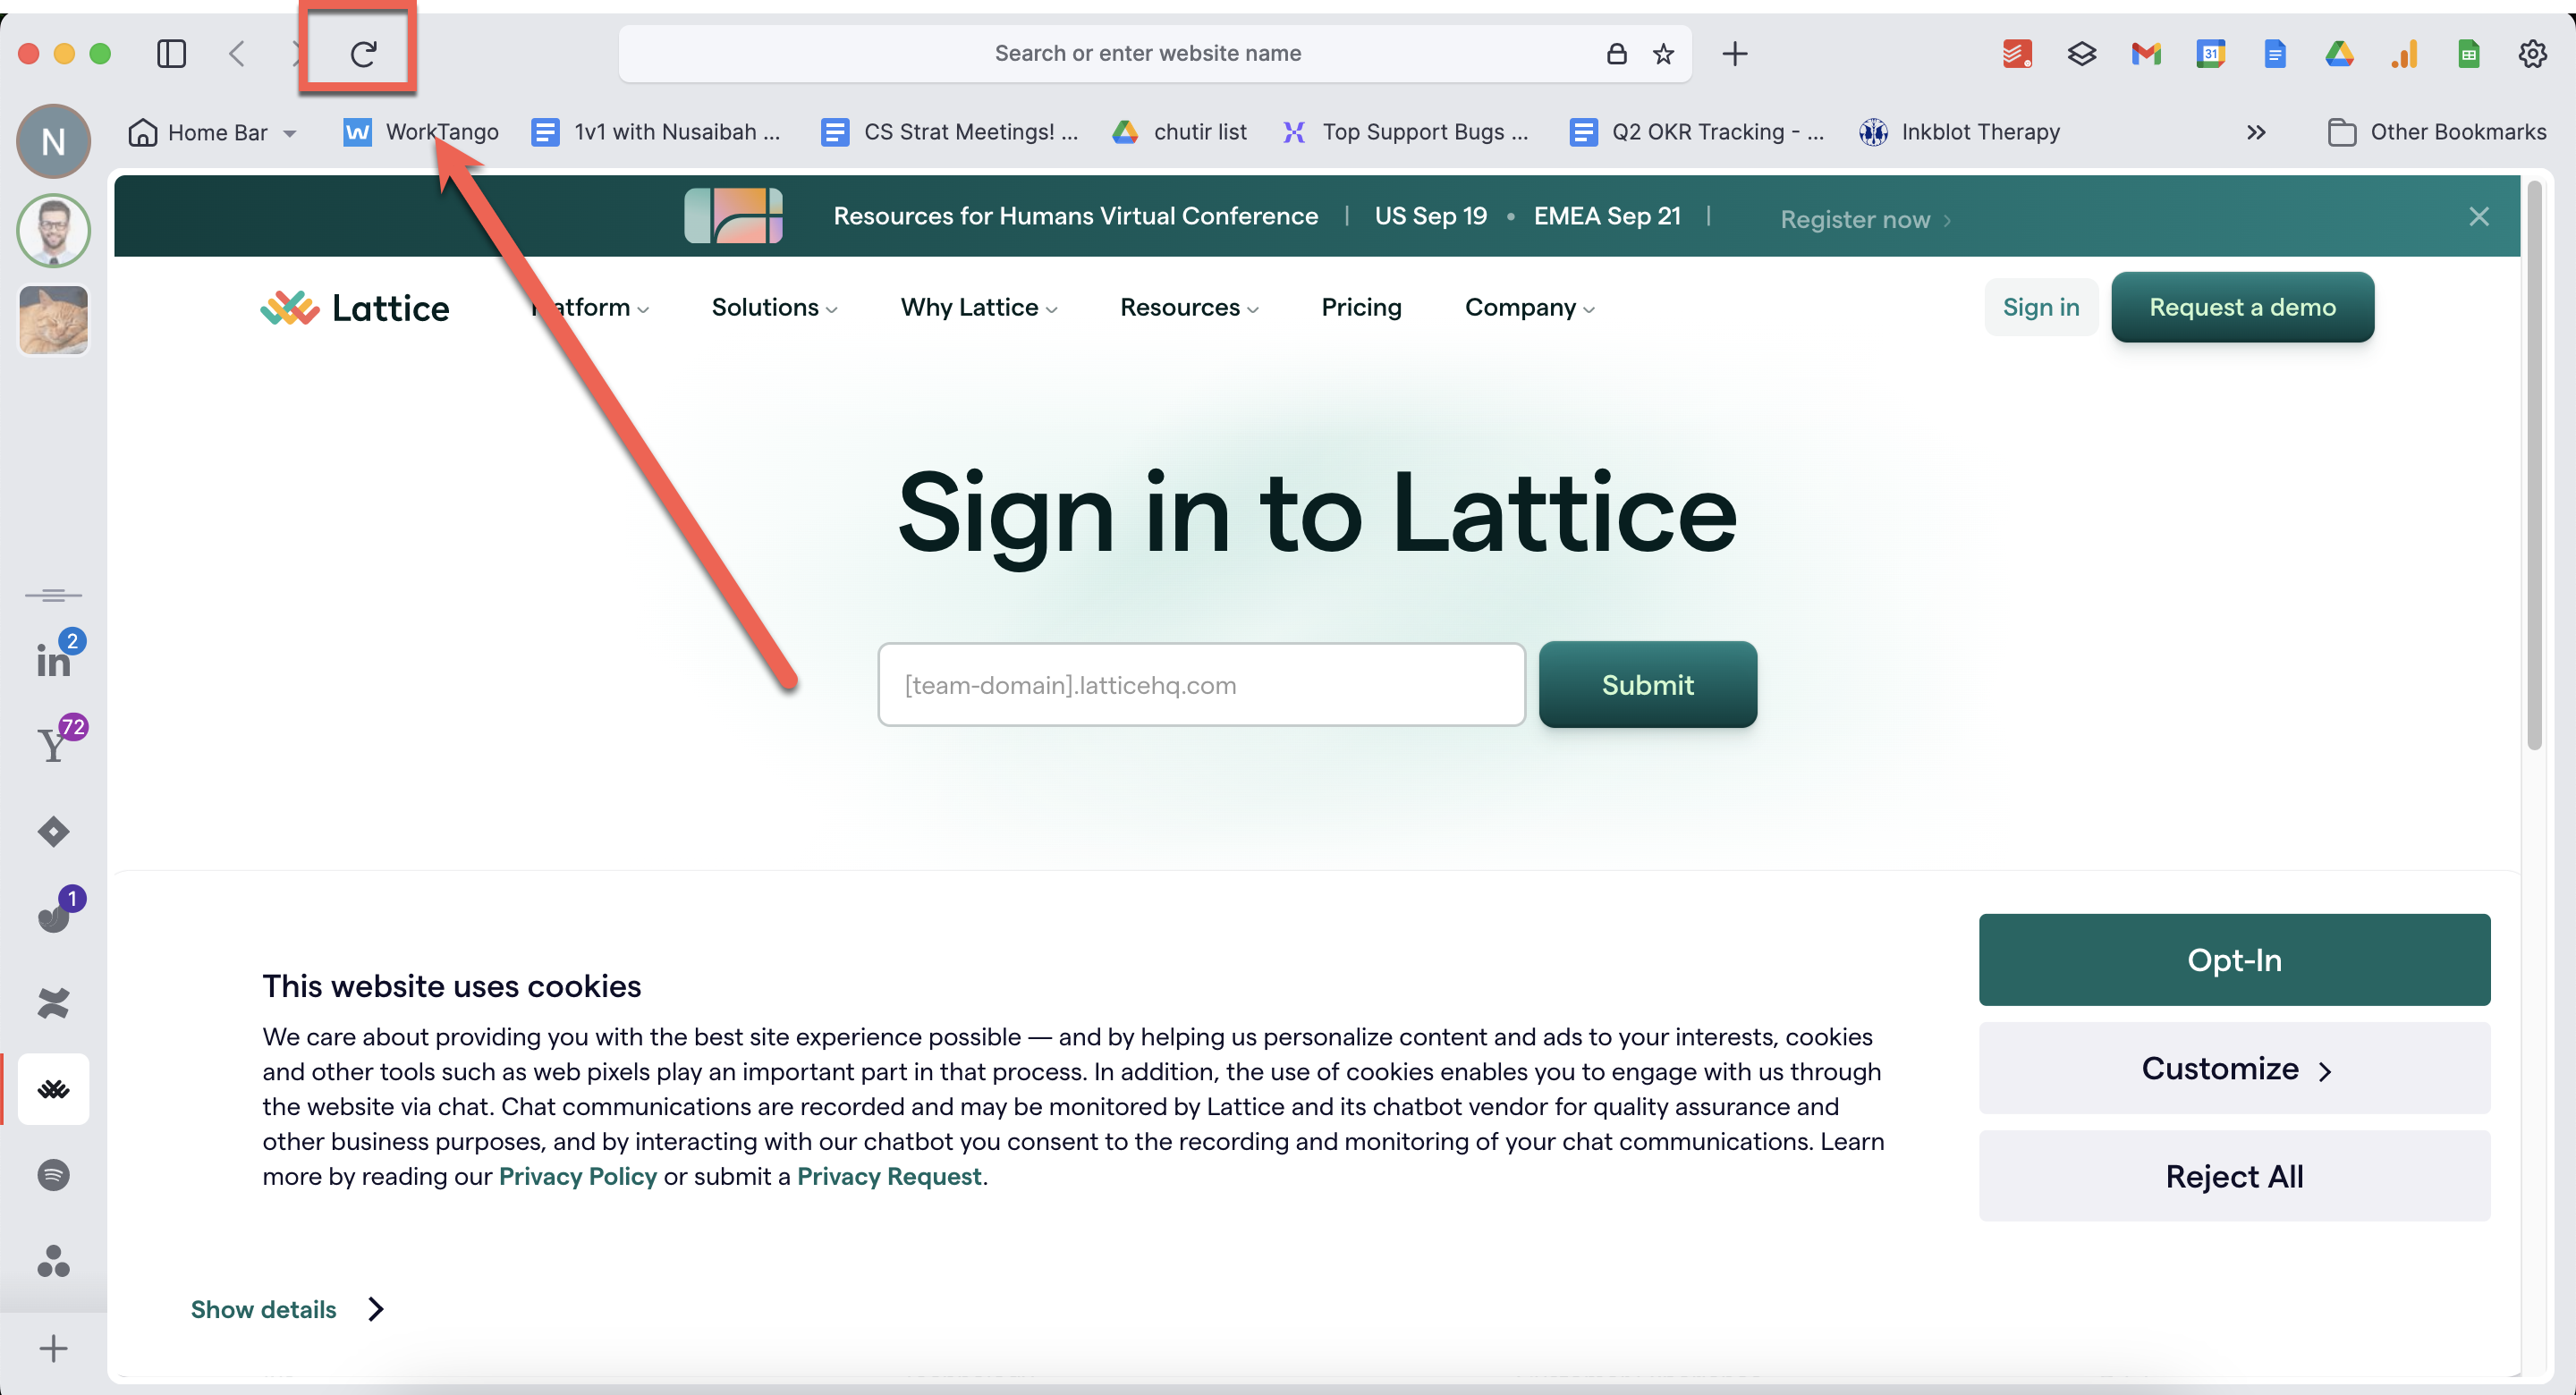The image size is (2576, 1395).
Task: Select the cat photo profile avatar
Action: (x=53, y=320)
